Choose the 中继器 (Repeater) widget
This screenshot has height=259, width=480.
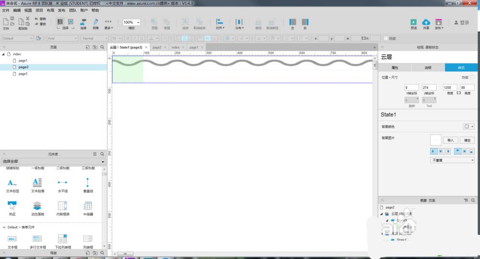[87, 208]
